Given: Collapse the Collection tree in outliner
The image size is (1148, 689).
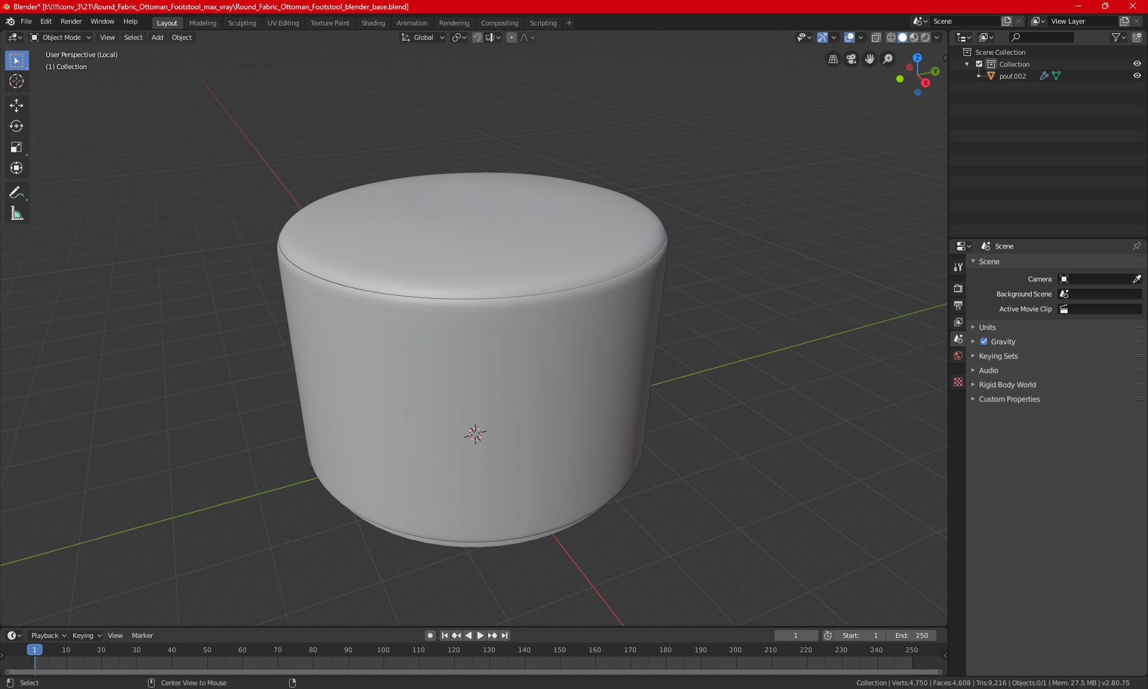Looking at the screenshot, I should tap(967, 64).
